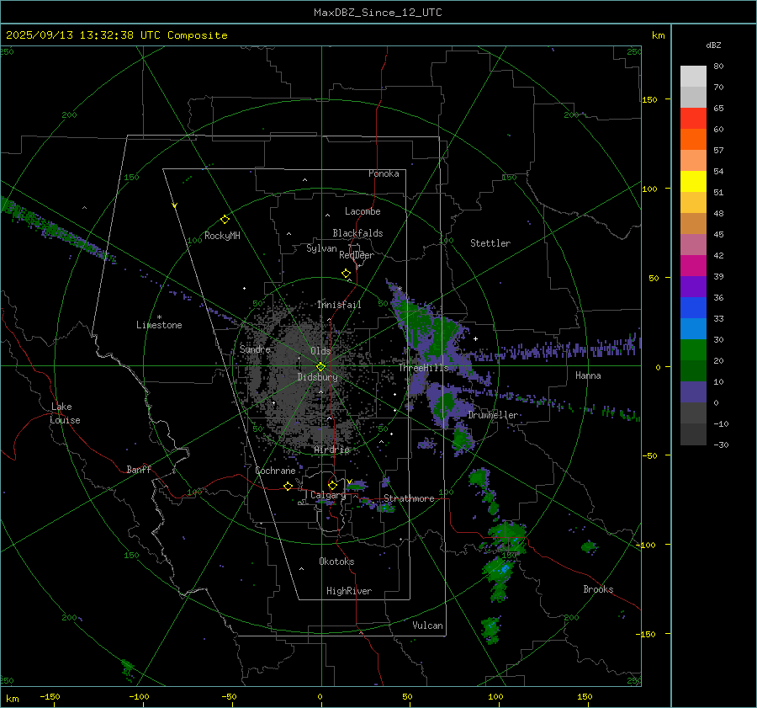Click the storm cell with blue core near Brooks
This screenshot has height=708, width=757.
pos(500,570)
